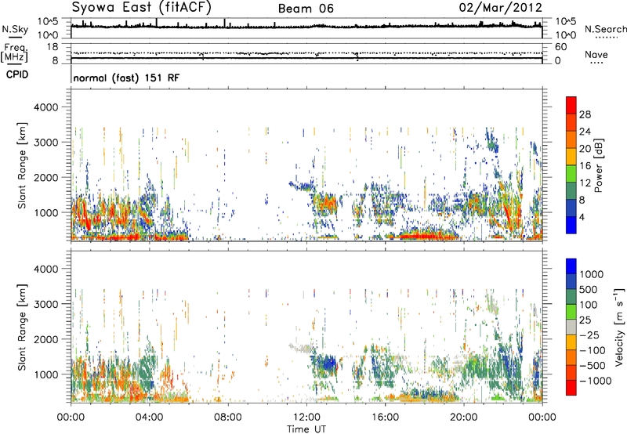Click the light green 25–100 velocity segment
This screenshot has height=434, width=627.
pyautogui.click(x=571, y=312)
